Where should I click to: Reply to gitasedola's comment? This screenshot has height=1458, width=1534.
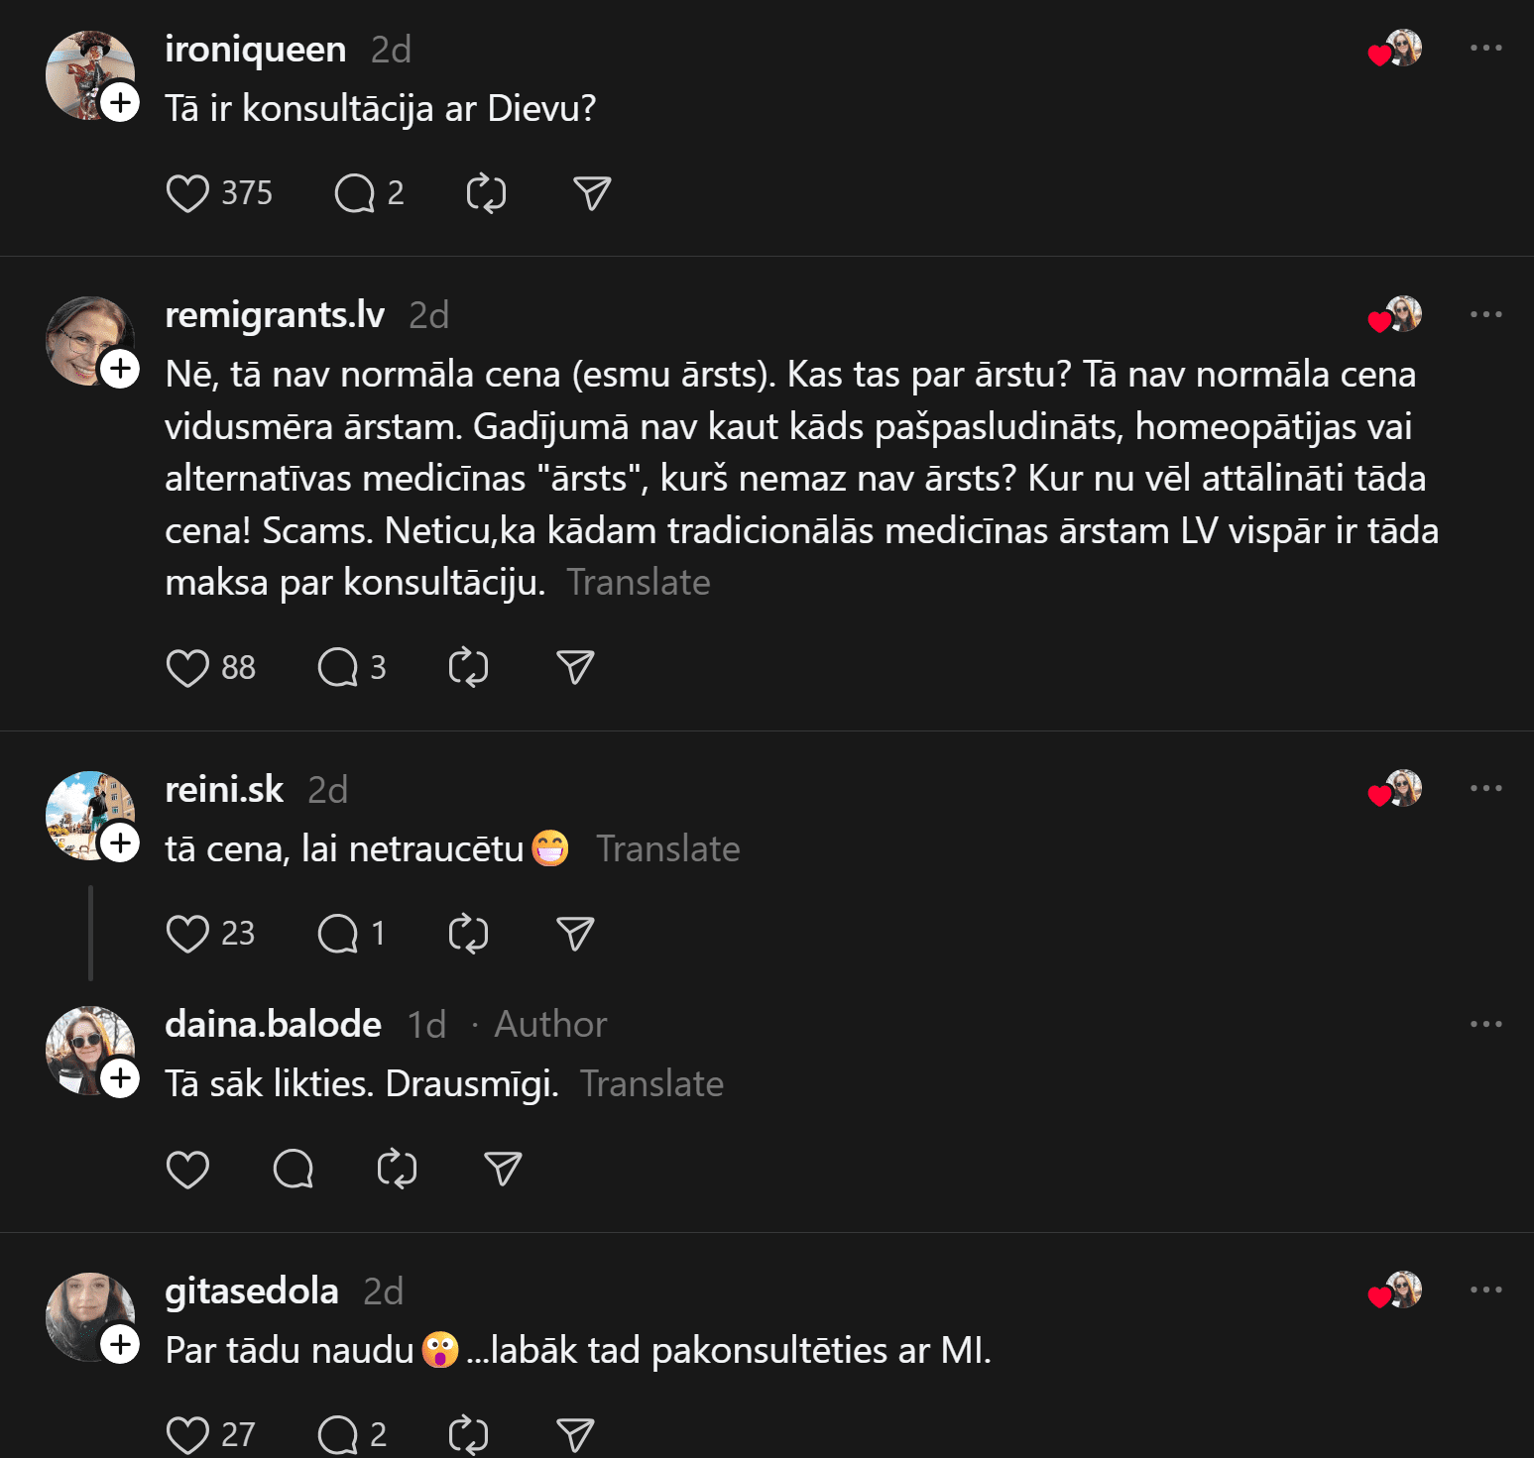click(337, 1434)
